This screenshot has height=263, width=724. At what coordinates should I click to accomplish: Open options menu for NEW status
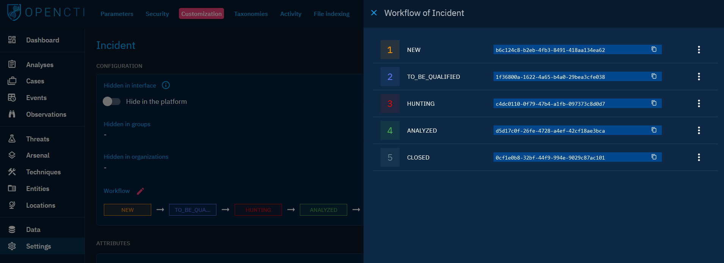tap(699, 50)
